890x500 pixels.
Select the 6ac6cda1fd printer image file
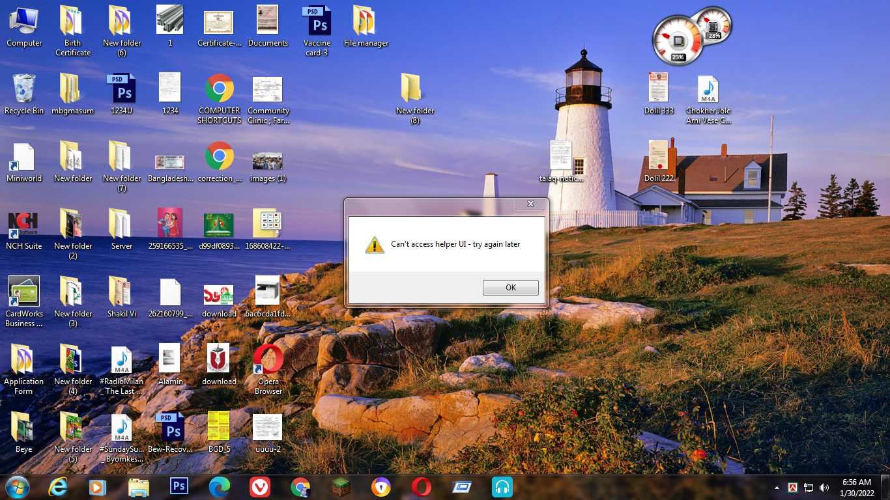[268, 297]
